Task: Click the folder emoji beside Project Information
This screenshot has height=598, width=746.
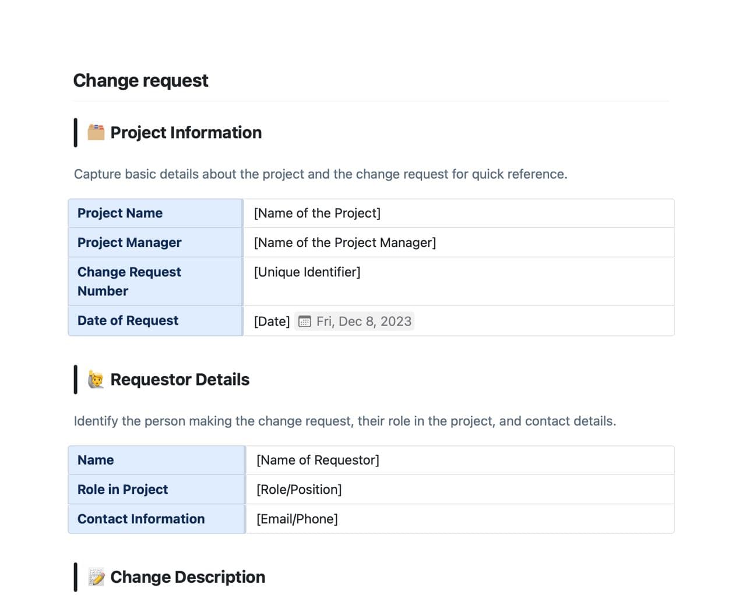Action: (x=96, y=132)
